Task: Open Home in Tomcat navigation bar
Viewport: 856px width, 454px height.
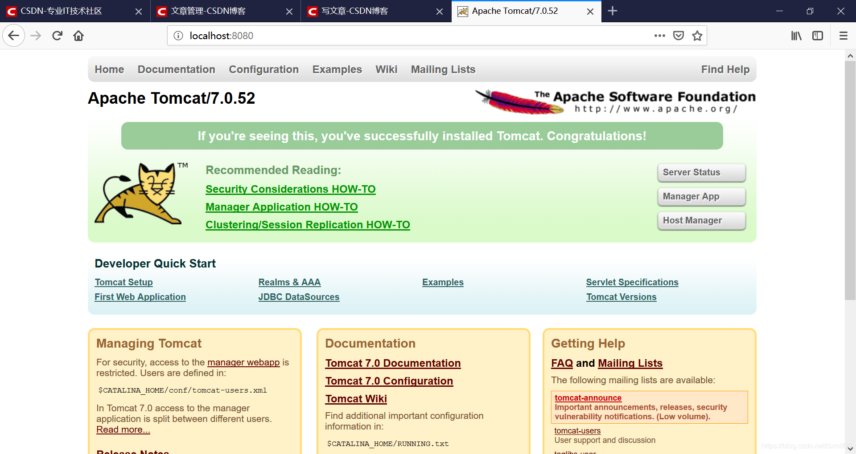Action: click(109, 69)
